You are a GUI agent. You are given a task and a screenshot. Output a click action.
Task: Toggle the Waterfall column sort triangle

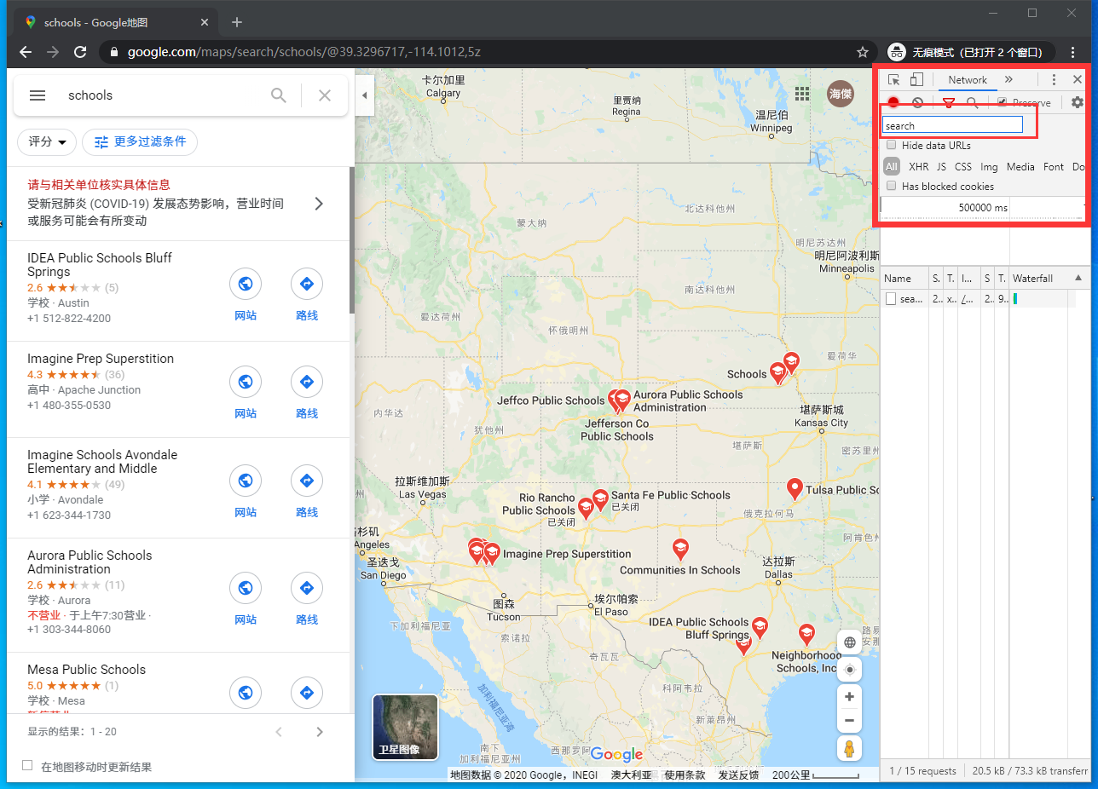click(1078, 279)
